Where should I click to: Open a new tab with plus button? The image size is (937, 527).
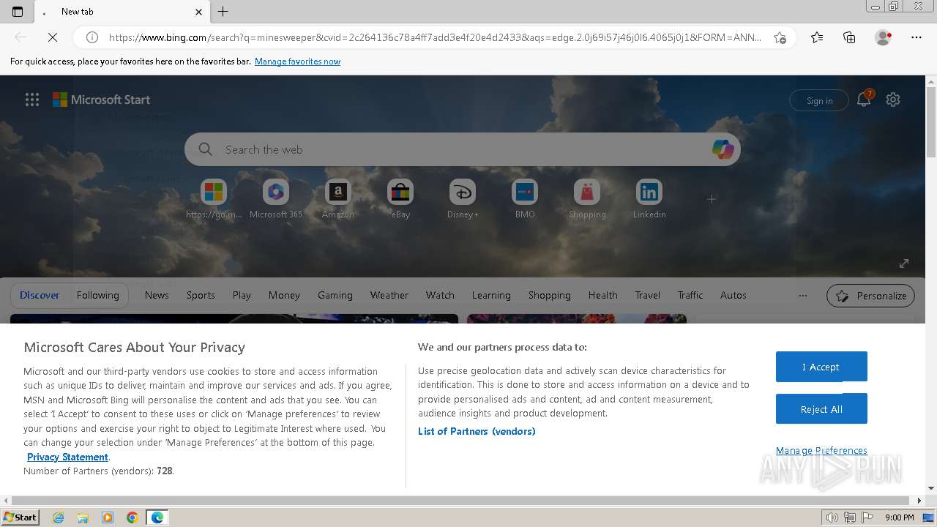[223, 12]
